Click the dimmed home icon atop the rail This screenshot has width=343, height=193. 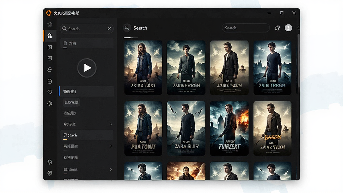coord(50,24)
